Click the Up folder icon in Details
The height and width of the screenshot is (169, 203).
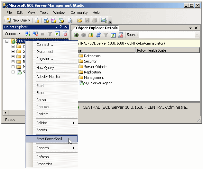pos(91,35)
